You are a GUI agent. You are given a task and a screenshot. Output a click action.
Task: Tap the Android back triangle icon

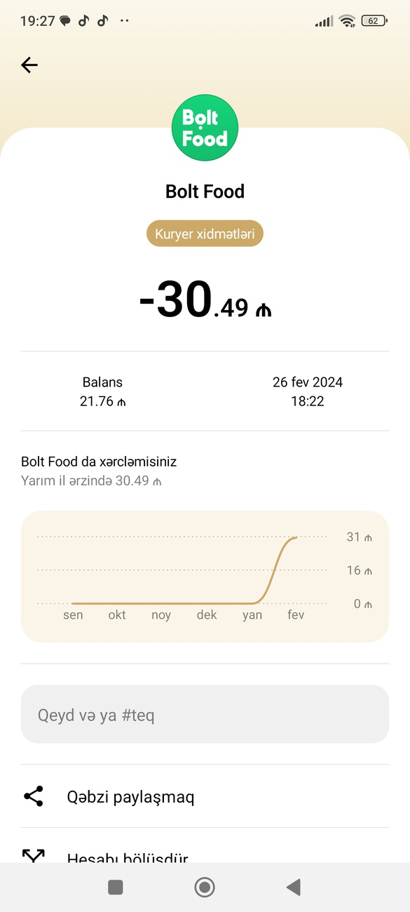[294, 887]
